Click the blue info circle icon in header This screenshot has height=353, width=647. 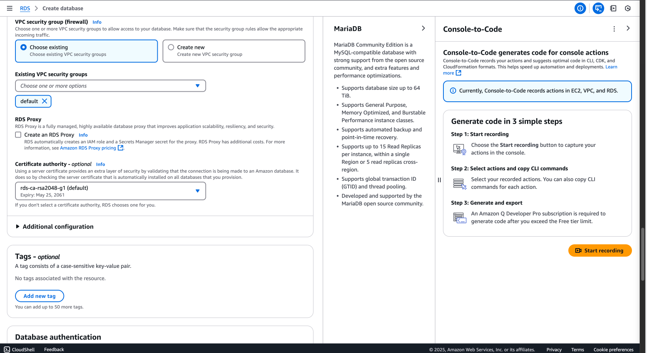tap(580, 8)
